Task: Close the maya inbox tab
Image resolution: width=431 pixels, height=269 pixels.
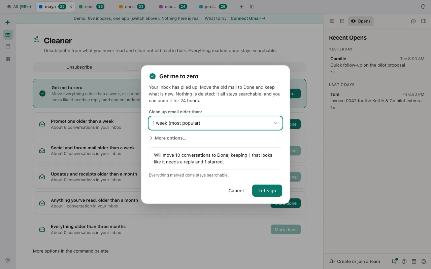Action: (70, 7)
